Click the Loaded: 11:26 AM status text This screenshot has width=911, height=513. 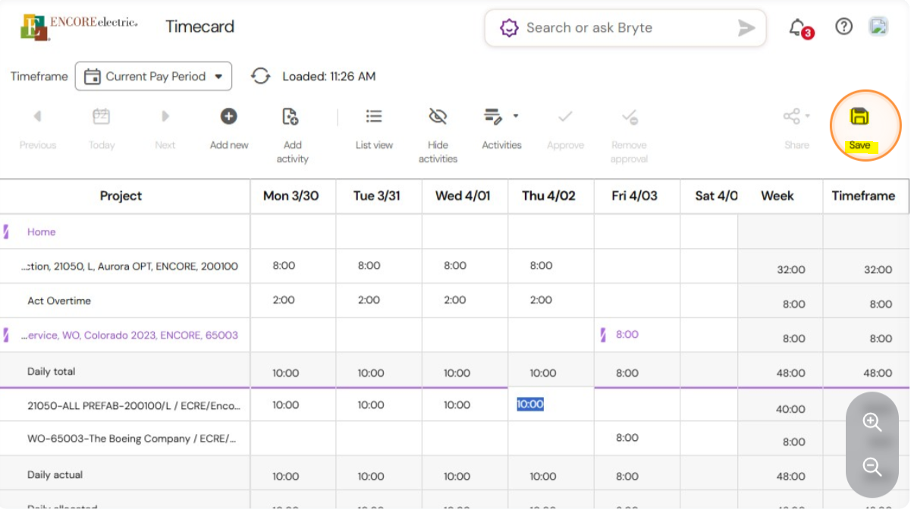click(x=329, y=76)
